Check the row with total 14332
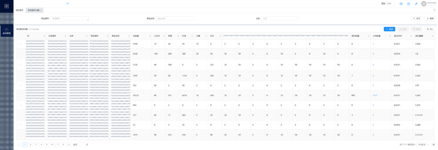 [x=20, y=95]
